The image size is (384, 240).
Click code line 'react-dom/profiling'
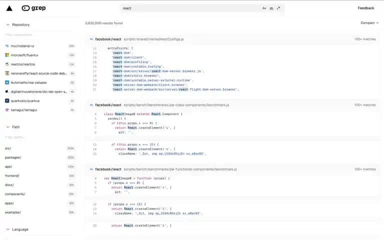coord(131,62)
